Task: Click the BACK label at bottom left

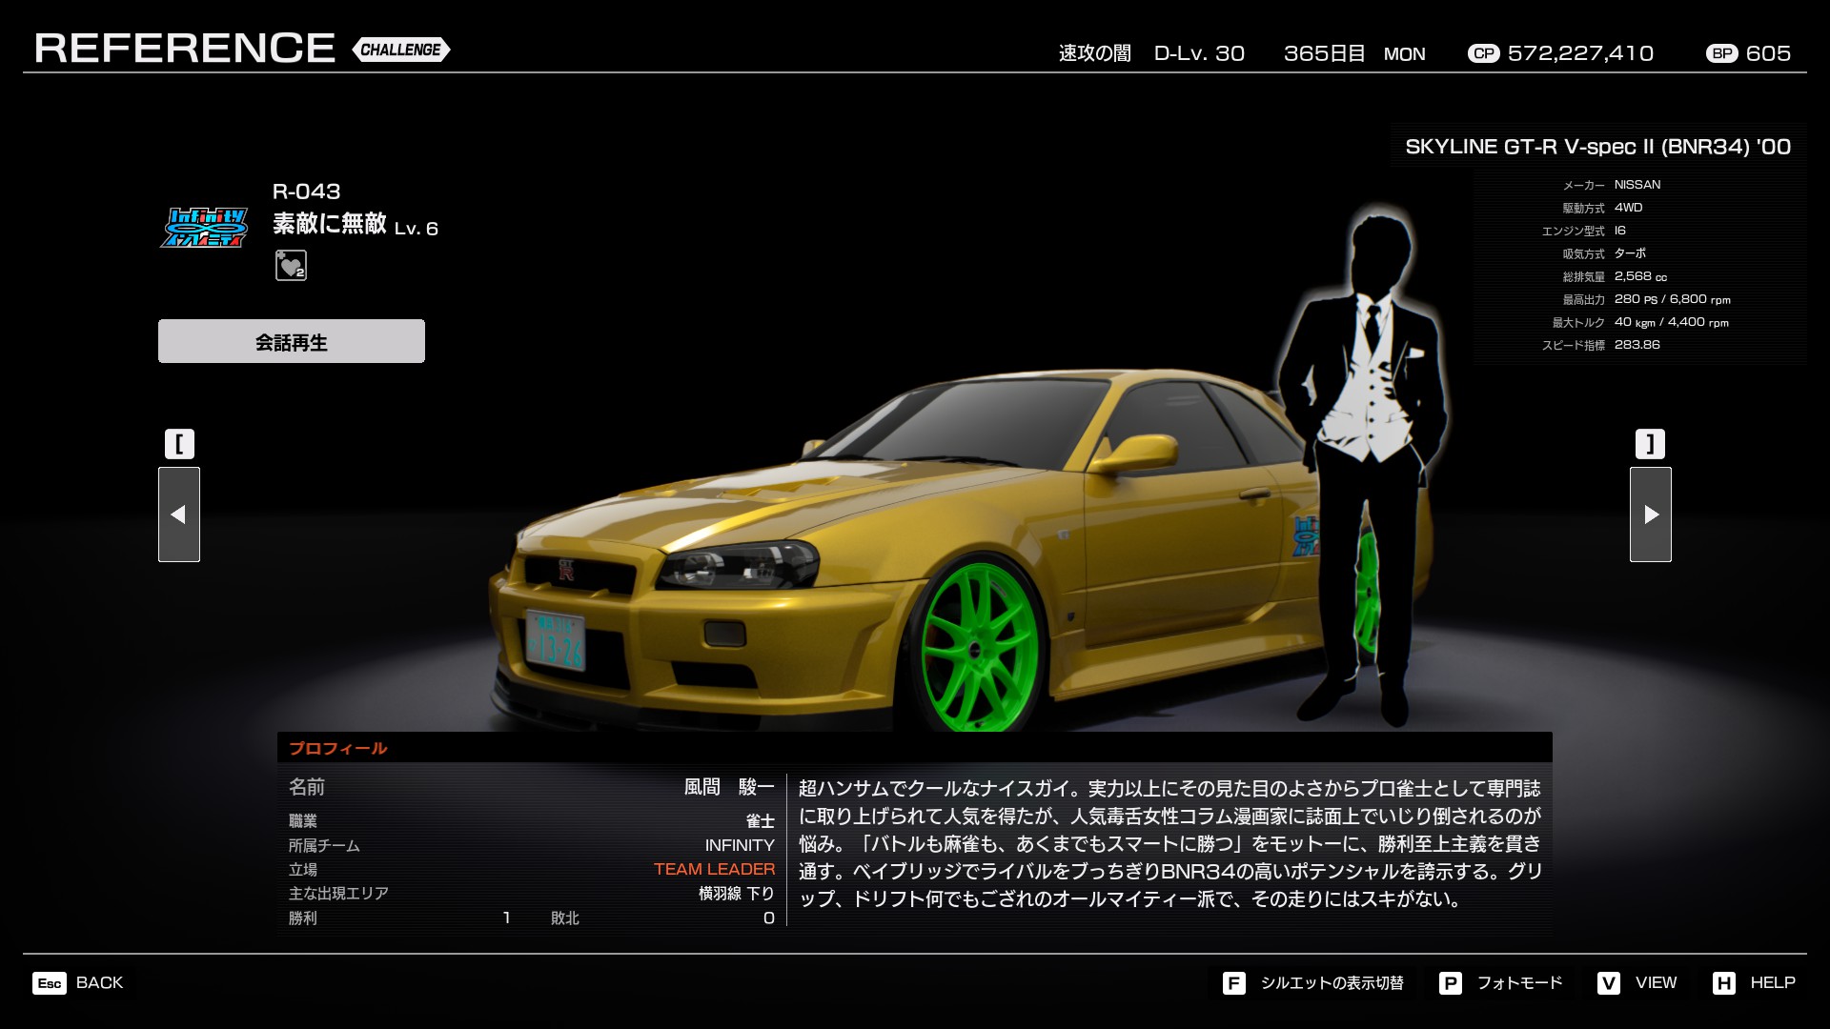Action: [99, 982]
